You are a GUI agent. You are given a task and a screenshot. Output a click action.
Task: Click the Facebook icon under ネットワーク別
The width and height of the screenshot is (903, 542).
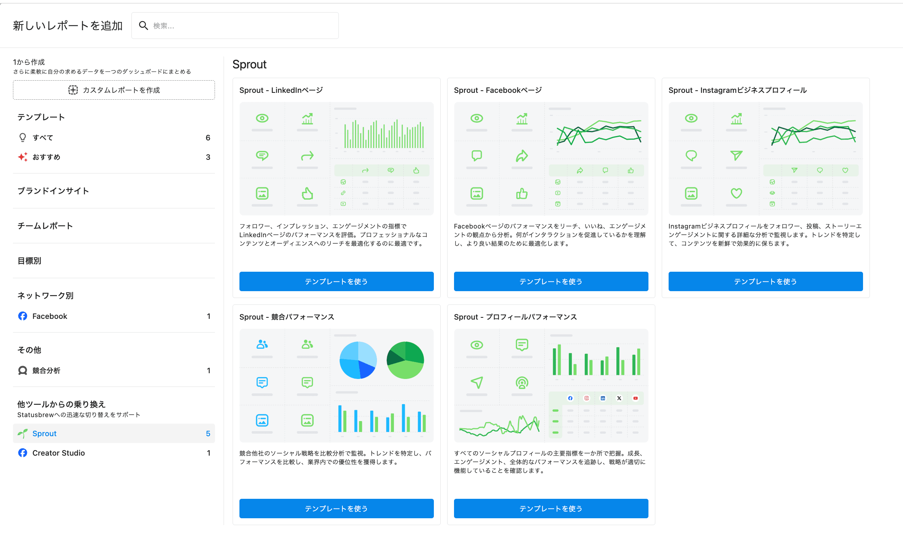tap(23, 316)
